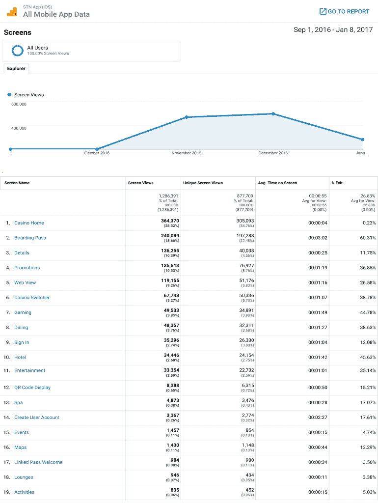378x503 pixels.
Task: Click the November 2016 chart data point
Action: pyautogui.click(x=187, y=117)
